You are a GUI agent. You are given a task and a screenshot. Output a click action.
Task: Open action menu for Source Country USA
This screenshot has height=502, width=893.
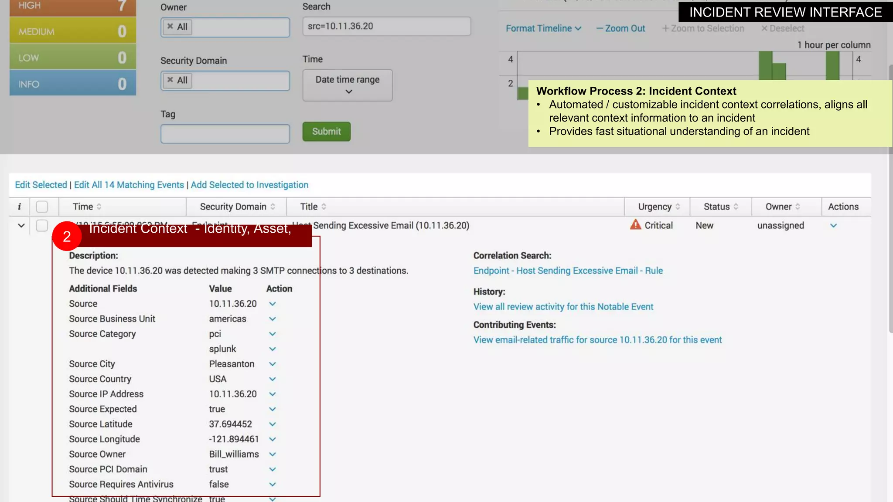point(273,379)
